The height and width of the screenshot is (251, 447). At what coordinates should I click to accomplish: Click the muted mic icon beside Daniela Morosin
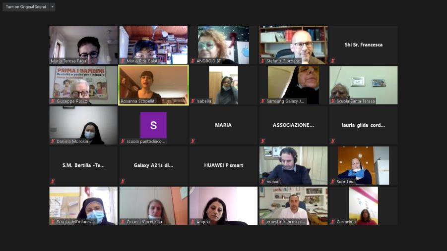pos(53,141)
